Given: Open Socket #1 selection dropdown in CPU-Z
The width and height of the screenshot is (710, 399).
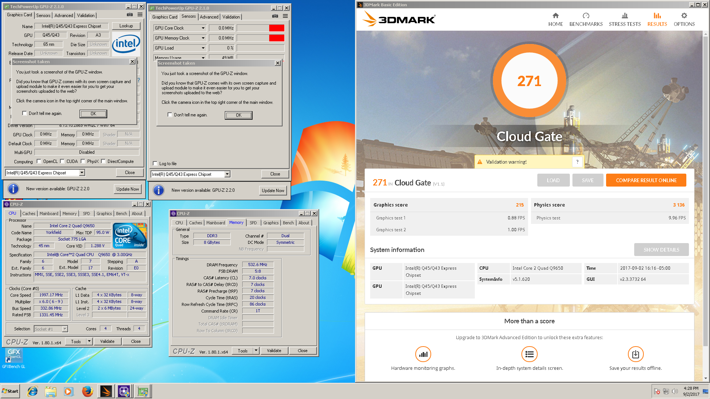Looking at the screenshot, I should [x=65, y=329].
